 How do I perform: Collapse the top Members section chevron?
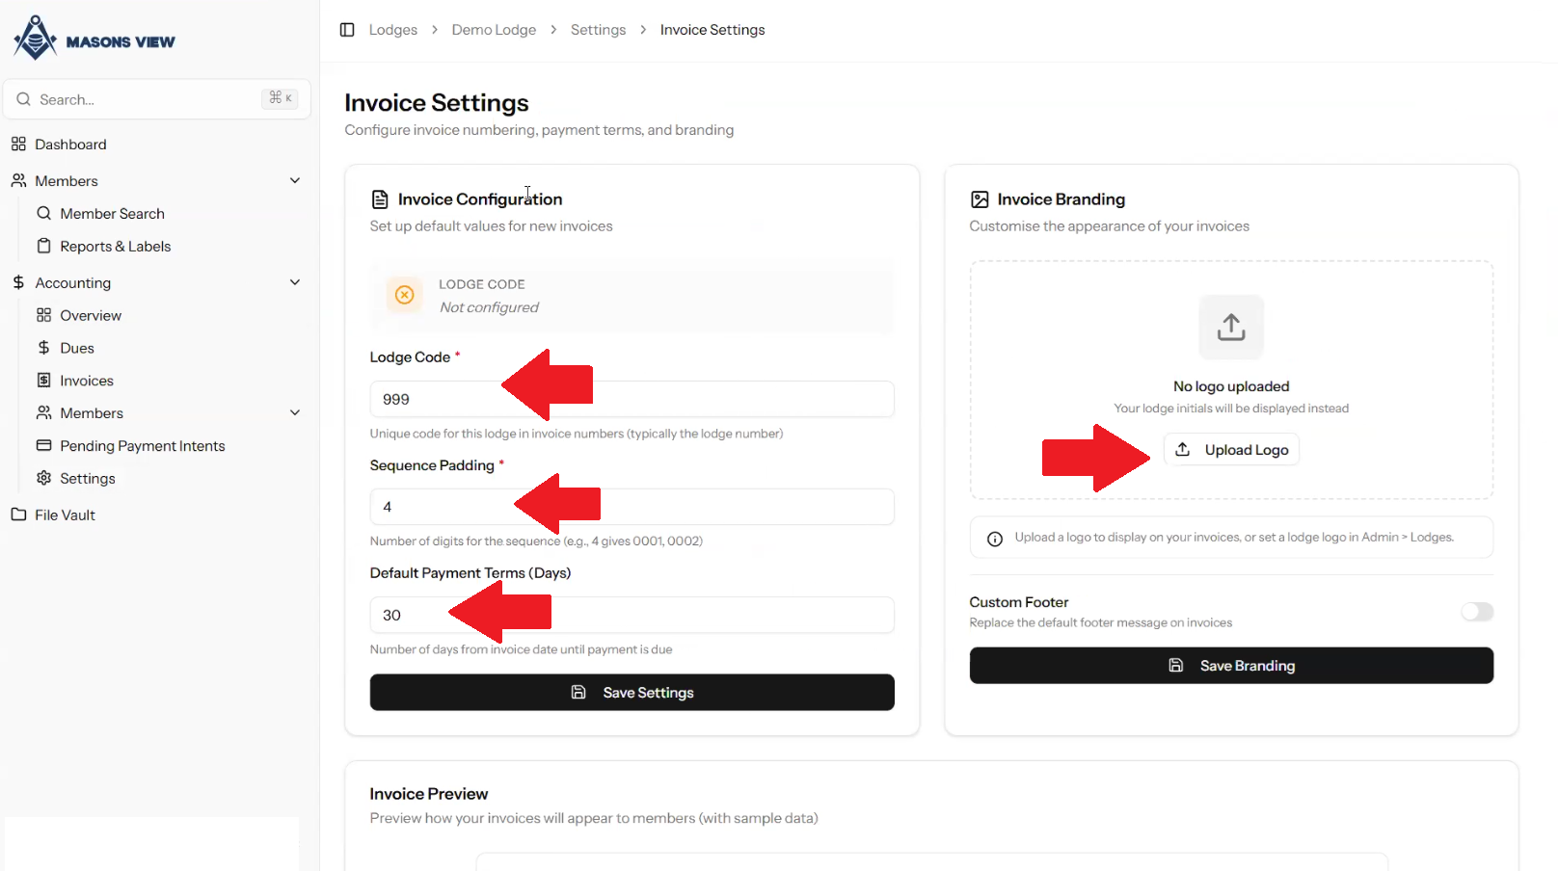pos(295,181)
